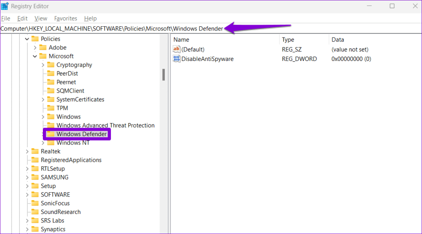Expand the Adobe key

click(35, 48)
